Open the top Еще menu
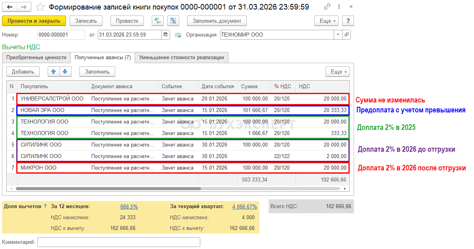The height and width of the screenshot is (249, 474). click(326, 21)
